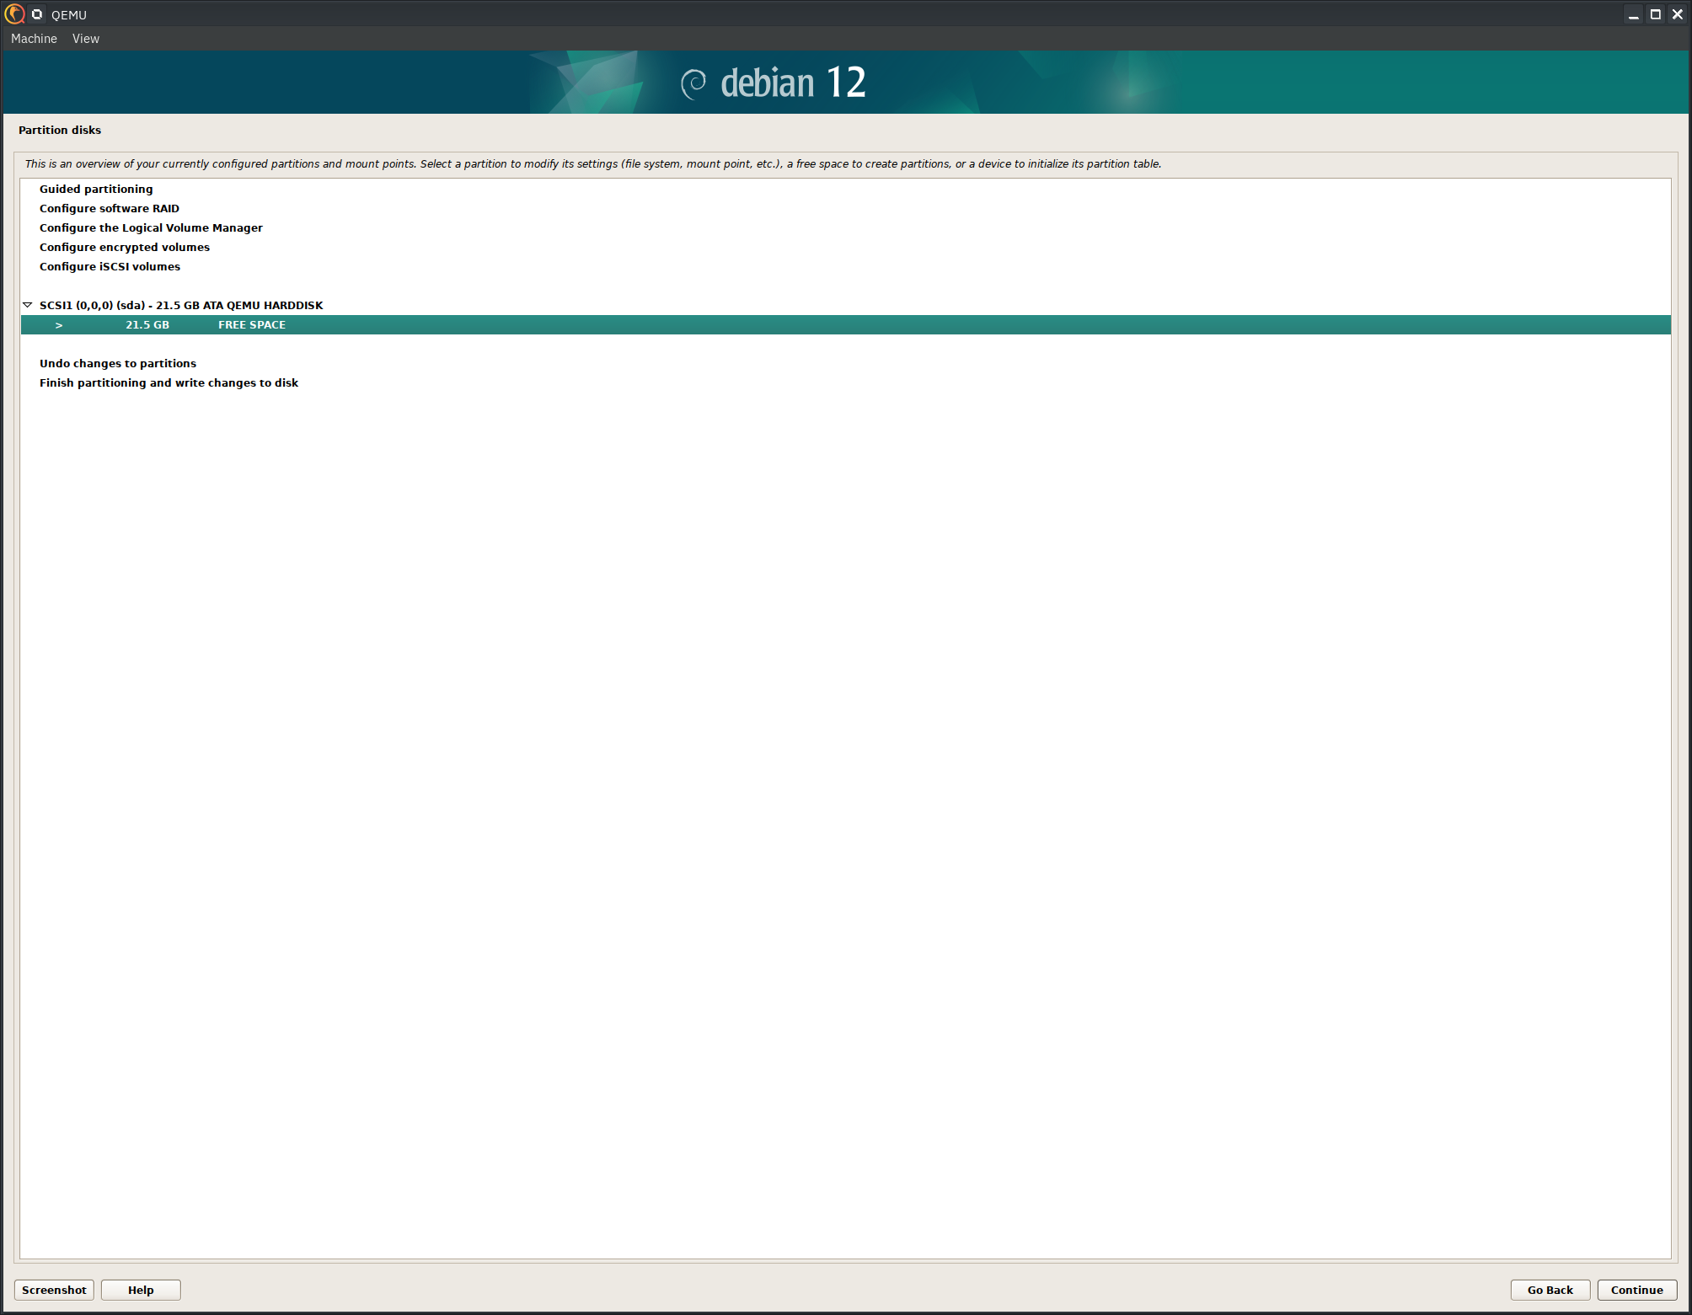1692x1315 pixels.
Task: Minimize the QEMU window
Action: pos(1634,14)
